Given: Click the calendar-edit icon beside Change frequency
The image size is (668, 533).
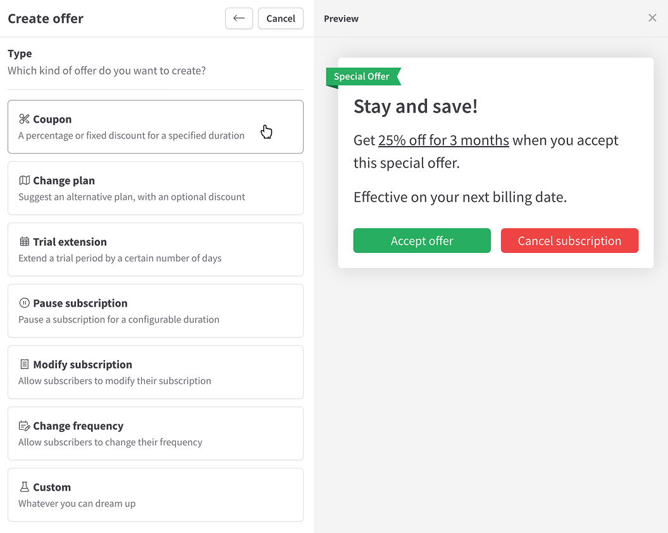Looking at the screenshot, I should pos(25,426).
